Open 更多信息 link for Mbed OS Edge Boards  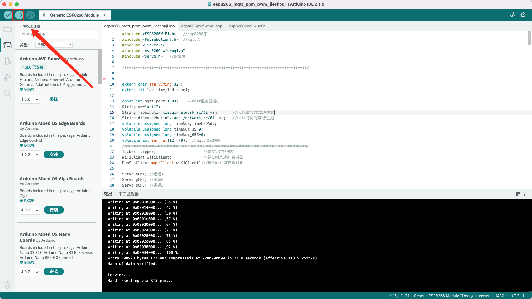[x=27, y=145]
